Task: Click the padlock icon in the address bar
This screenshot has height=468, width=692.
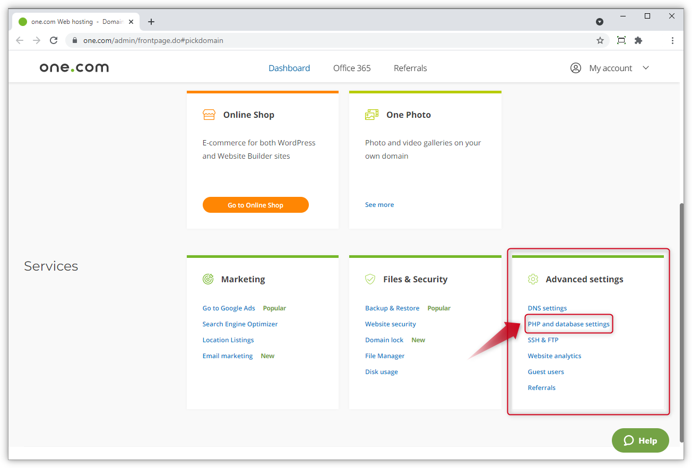Action: pos(74,40)
